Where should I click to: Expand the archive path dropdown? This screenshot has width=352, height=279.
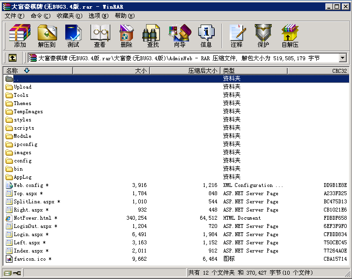(343, 58)
